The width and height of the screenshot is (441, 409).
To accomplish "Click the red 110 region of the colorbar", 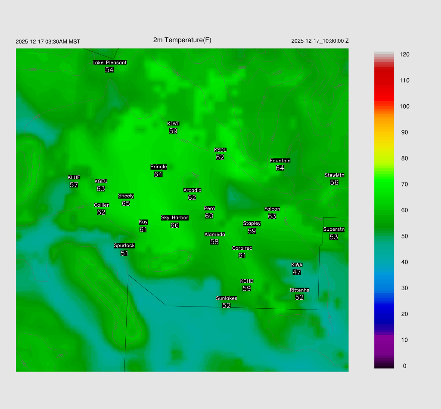I will coord(384,81).
